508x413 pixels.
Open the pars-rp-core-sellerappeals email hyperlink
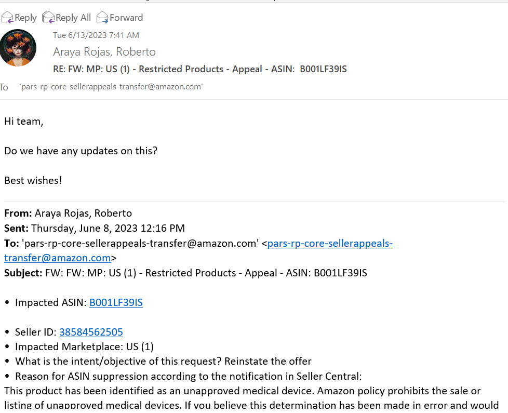coord(330,243)
